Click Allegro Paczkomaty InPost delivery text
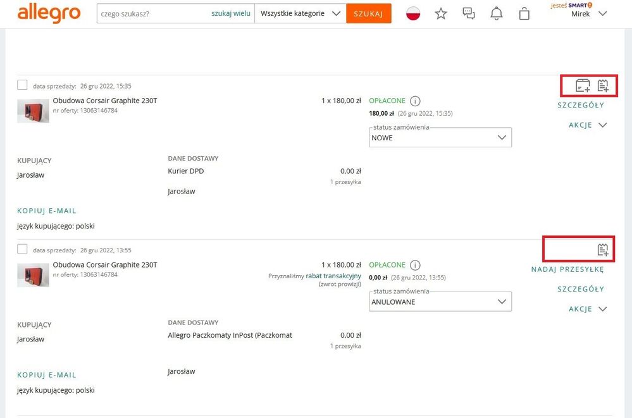632x418 pixels. (x=230, y=335)
